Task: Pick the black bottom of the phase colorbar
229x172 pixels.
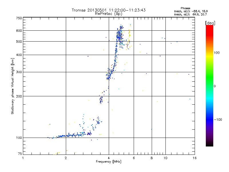Action: (x=210, y=144)
